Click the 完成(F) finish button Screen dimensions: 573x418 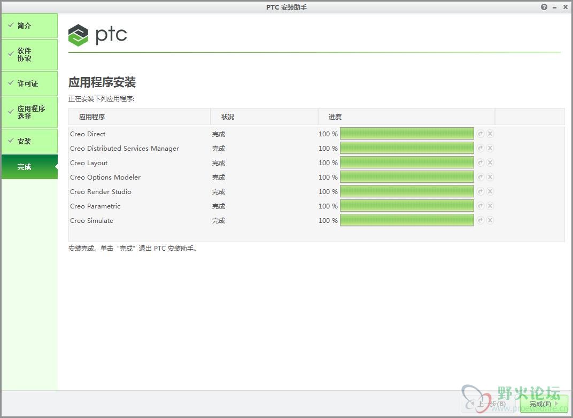pyautogui.click(x=544, y=404)
